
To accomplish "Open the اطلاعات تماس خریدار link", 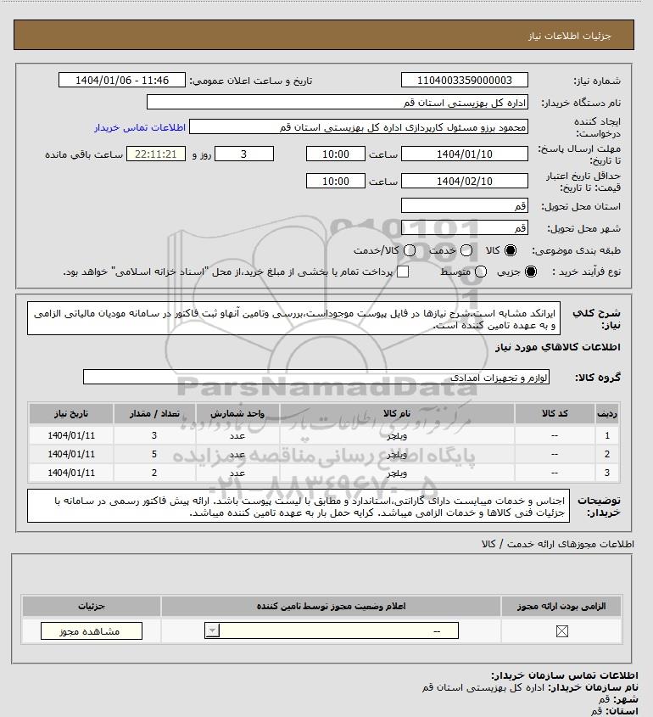I will (140, 127).
